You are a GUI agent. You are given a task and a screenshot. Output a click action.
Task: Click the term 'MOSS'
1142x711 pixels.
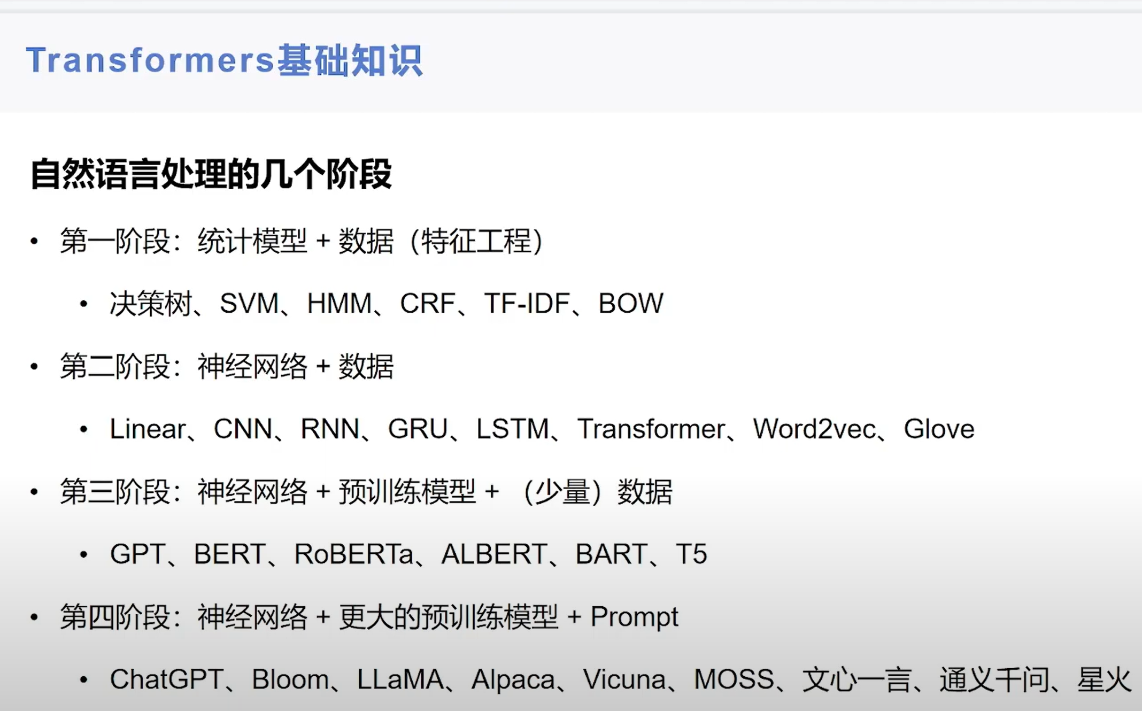point(734,679)
